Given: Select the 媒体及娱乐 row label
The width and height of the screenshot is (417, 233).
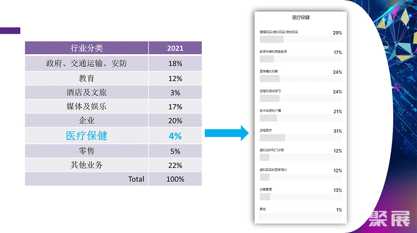Looking at the screenshot, I should coord(86,106).
